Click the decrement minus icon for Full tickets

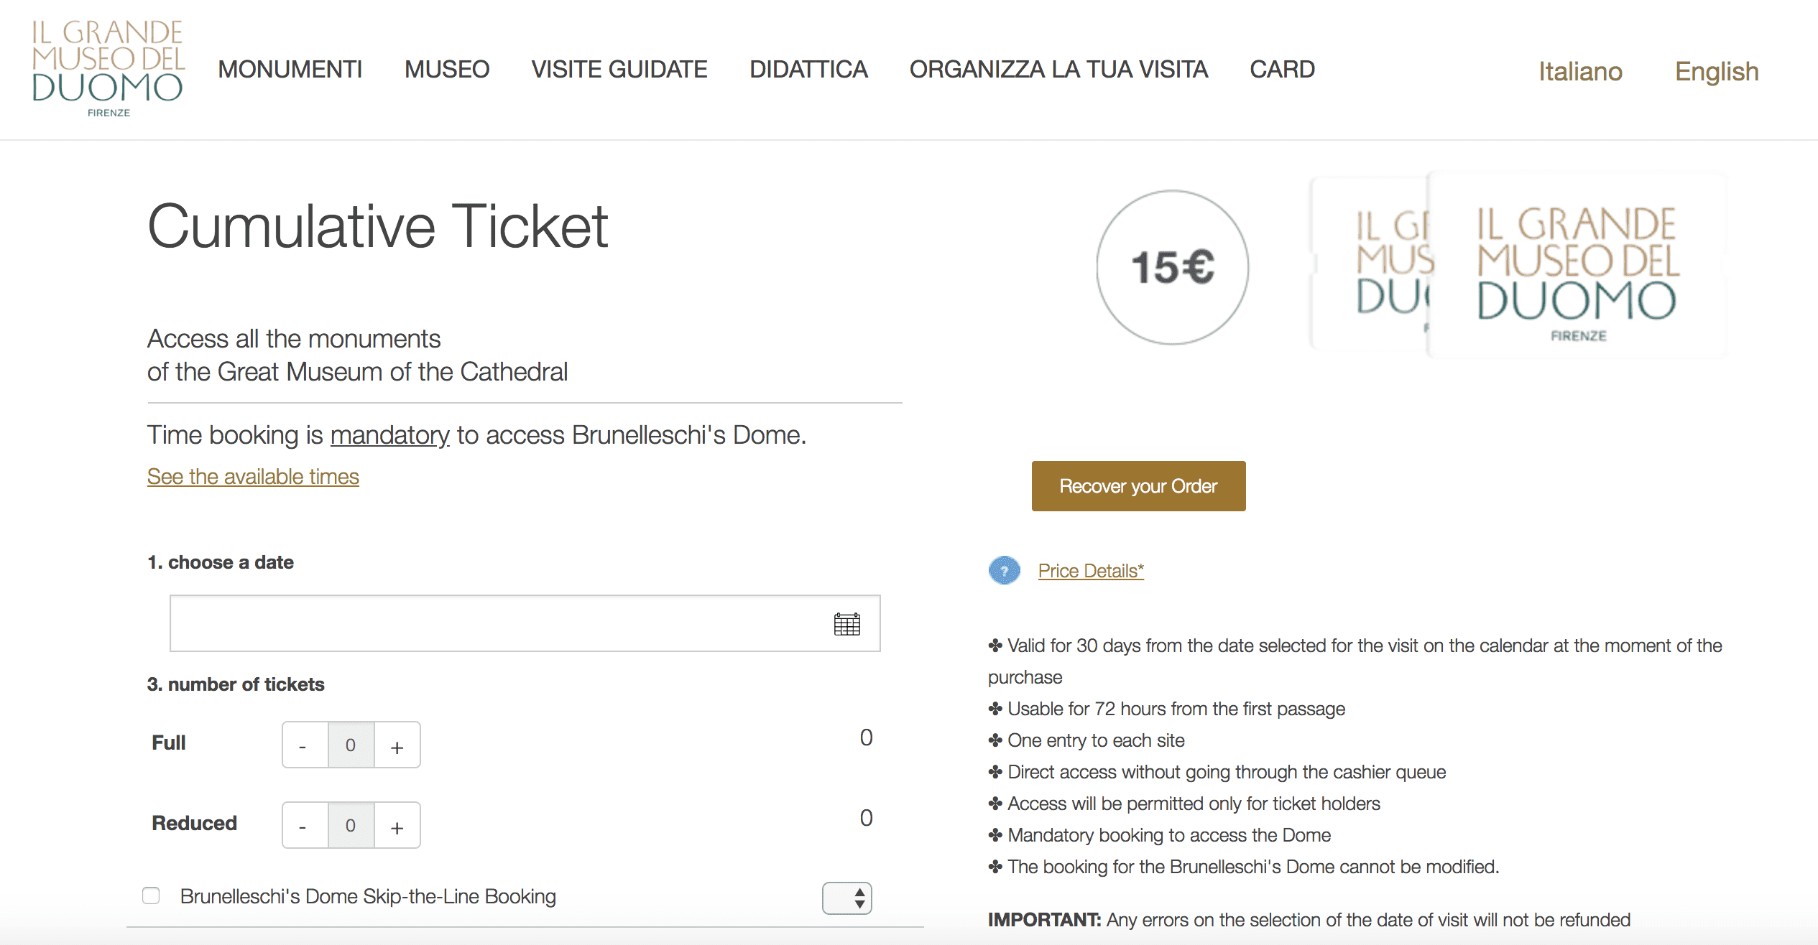click(303, 743)
